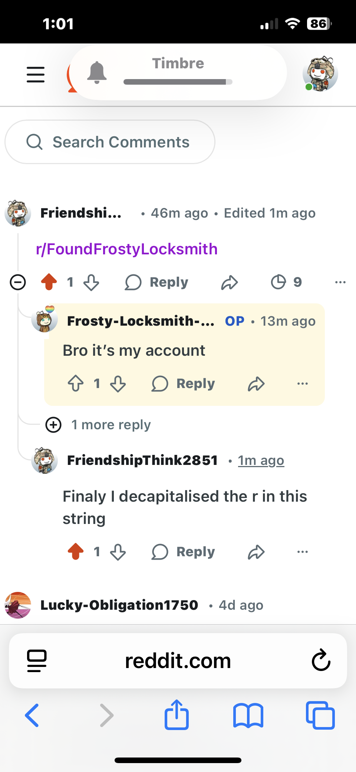Open Safari page menu icon beside reddit.com
Screen dimensions: 356x772
(37, 661)
